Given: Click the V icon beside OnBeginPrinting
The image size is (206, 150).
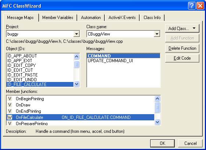Looking at the screenshot, I should coord(10,99).
